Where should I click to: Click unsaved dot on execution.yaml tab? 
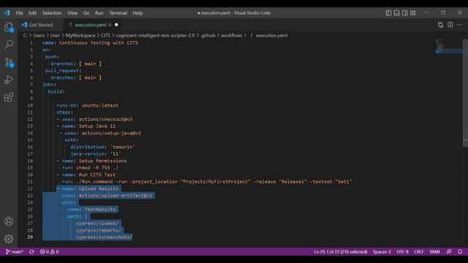116,25
